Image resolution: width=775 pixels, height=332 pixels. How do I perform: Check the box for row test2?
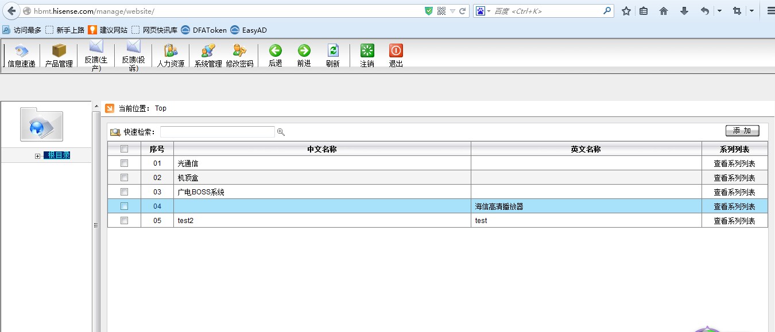[x=124, y=221]
